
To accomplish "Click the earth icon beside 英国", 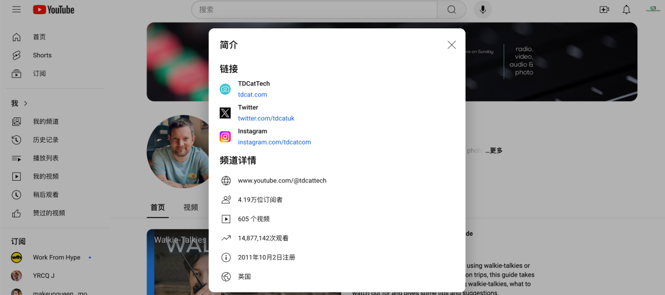I will click(226, 277).
